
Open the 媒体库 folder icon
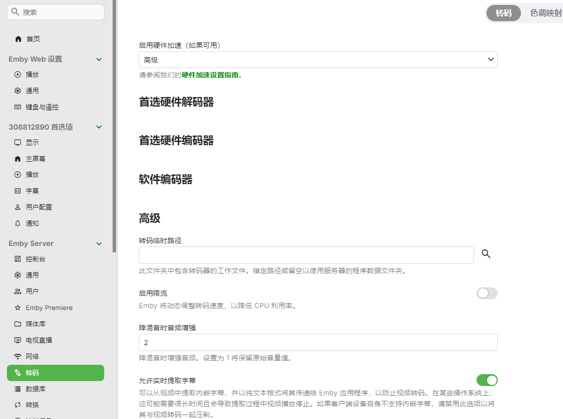click(18, 324)
